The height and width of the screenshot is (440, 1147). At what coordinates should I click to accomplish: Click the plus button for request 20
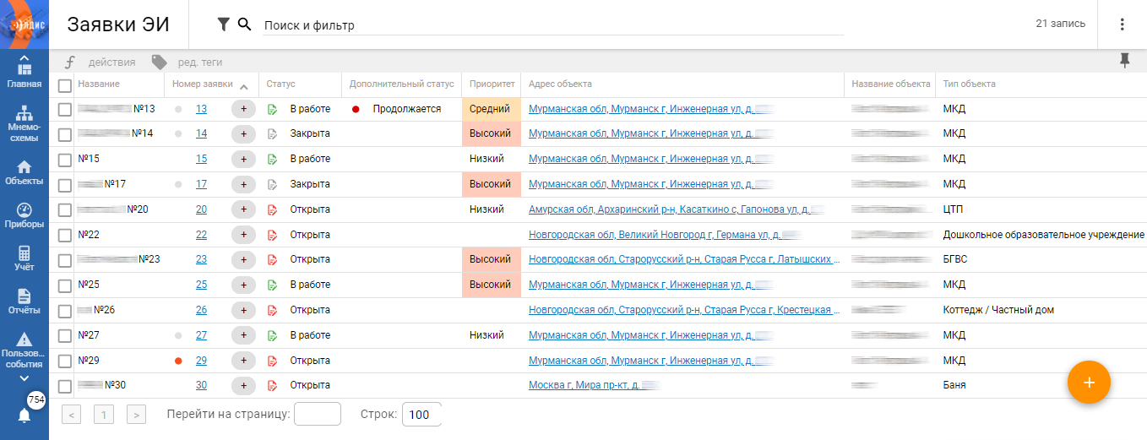pos(243,209)
